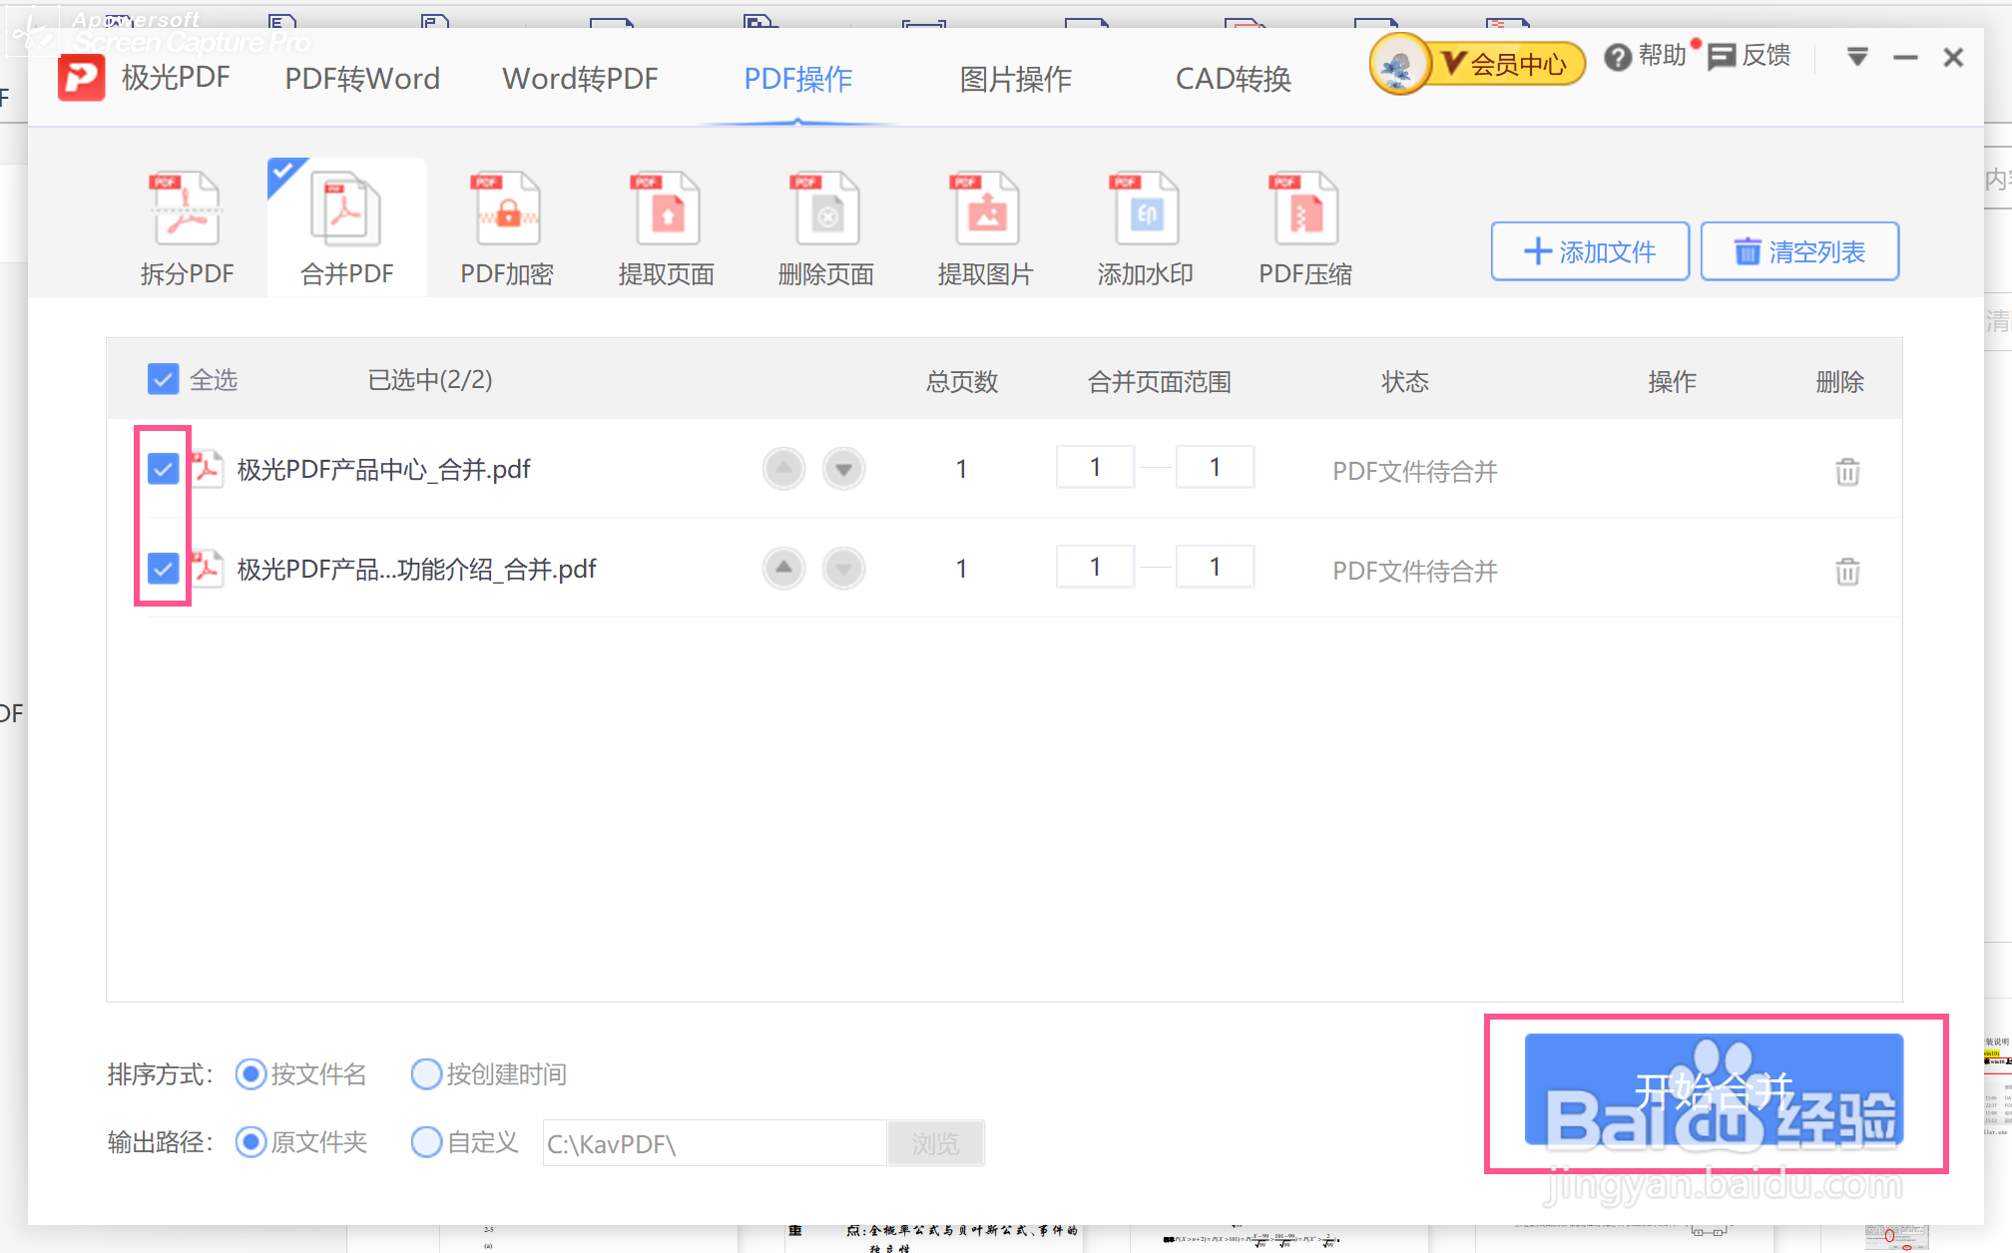
Task: Click 已选中(2/2) header text
Action: click(430, 380)
